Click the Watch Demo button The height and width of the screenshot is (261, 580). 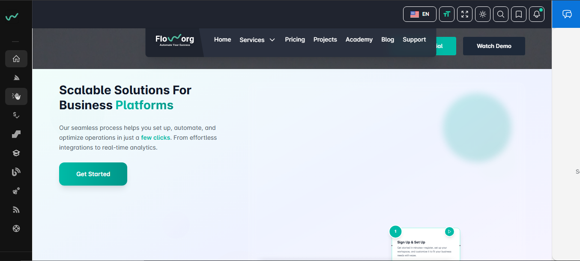tap(494, 46)
